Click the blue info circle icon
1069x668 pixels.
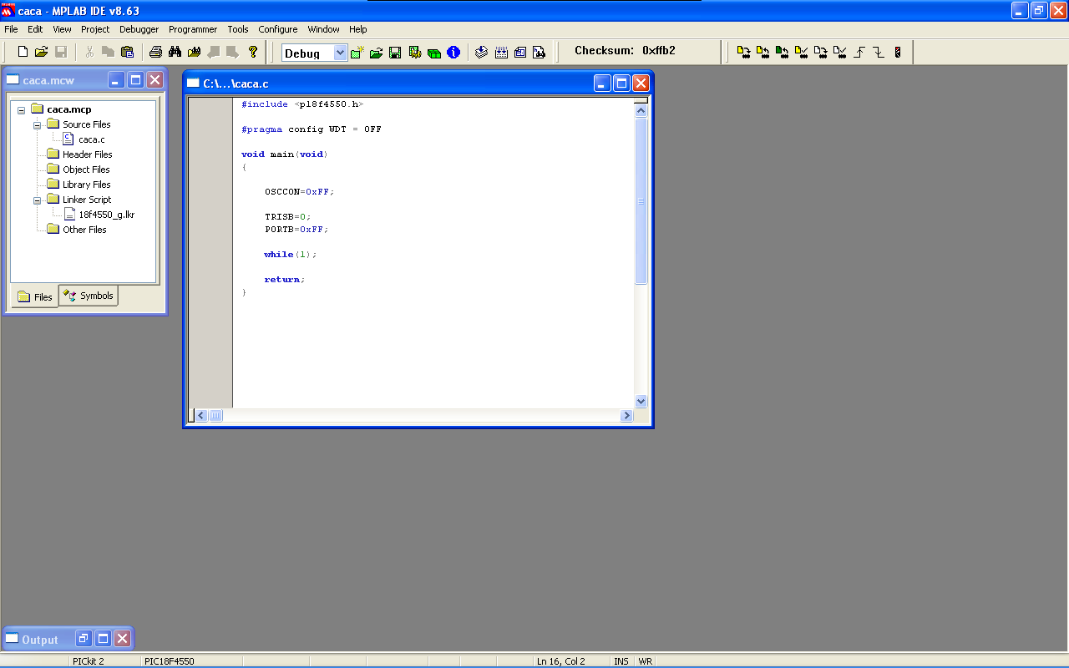[x=453, y=53]
